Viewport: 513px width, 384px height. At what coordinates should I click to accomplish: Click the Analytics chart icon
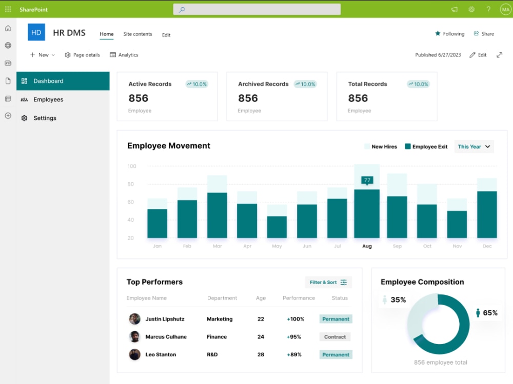tap(113, 55)
